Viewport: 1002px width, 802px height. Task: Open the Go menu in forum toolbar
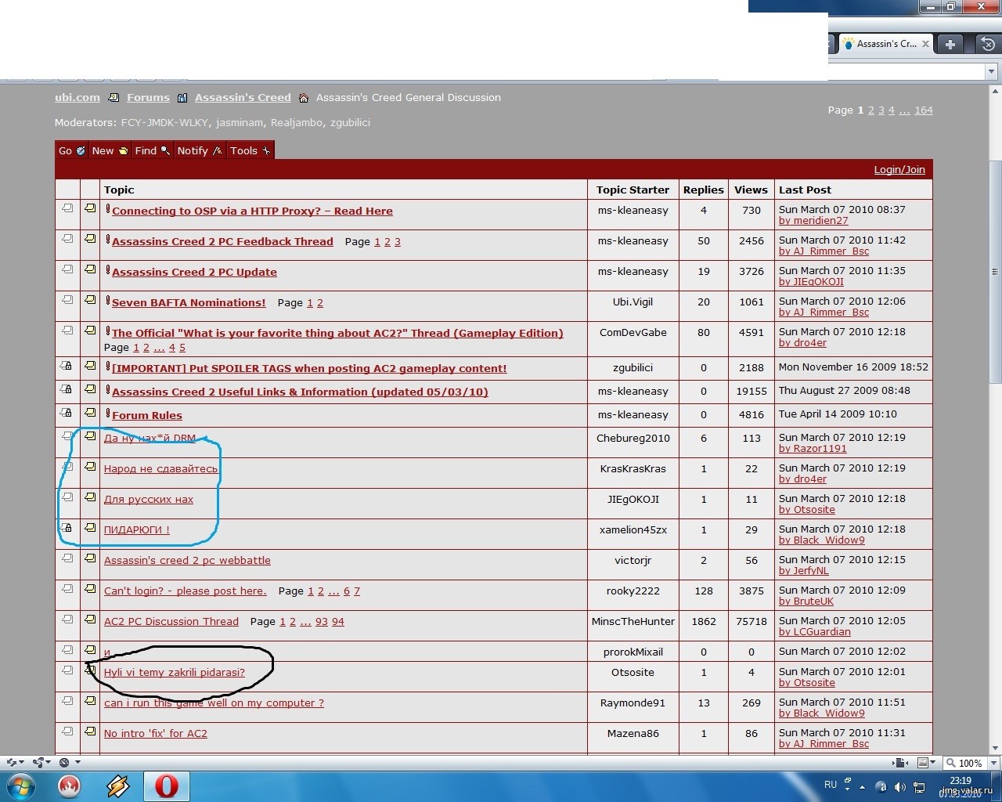tap(72, 150)
